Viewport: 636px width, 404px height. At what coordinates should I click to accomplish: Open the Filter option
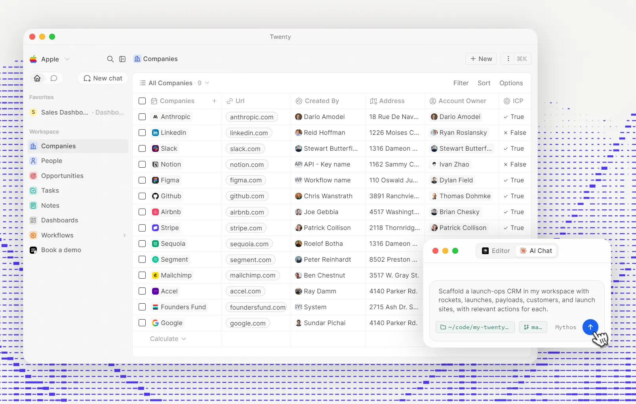pos(461,83)
